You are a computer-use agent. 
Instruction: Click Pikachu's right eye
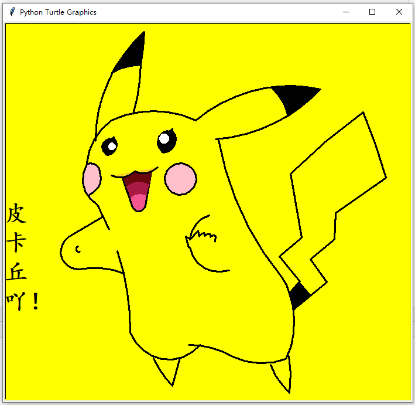click(166, 139)
